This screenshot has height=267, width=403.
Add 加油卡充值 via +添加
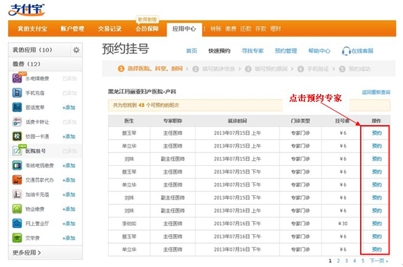pos(69,195)
